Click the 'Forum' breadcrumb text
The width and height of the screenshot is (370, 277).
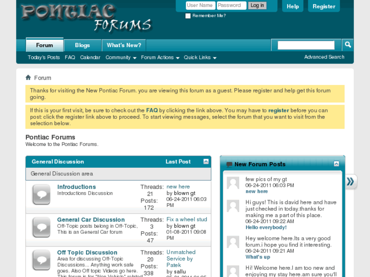[42, 78]
